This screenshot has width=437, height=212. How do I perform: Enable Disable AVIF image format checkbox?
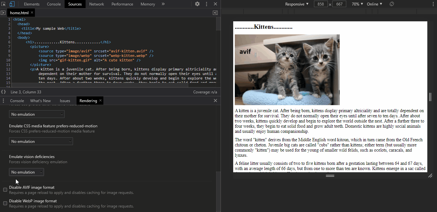[5, 190]
